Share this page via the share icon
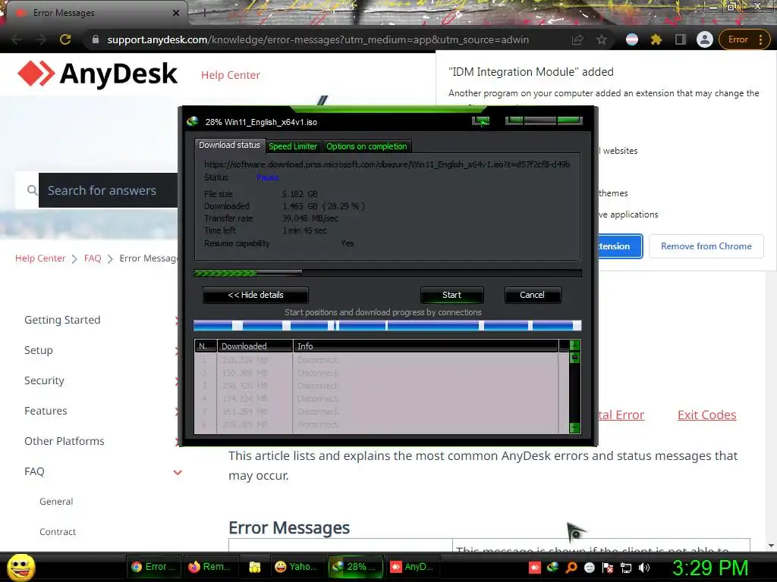 577,39
